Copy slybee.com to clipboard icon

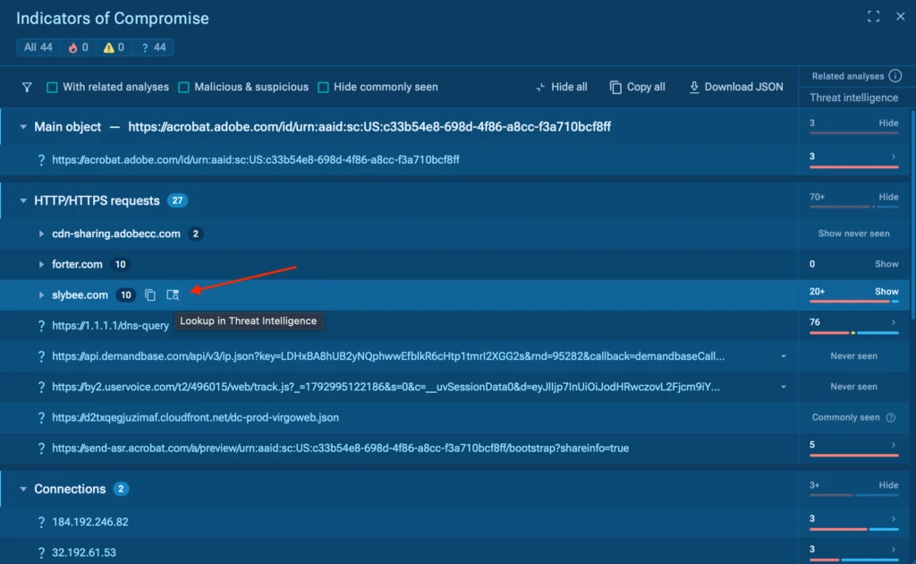[150, 295]
